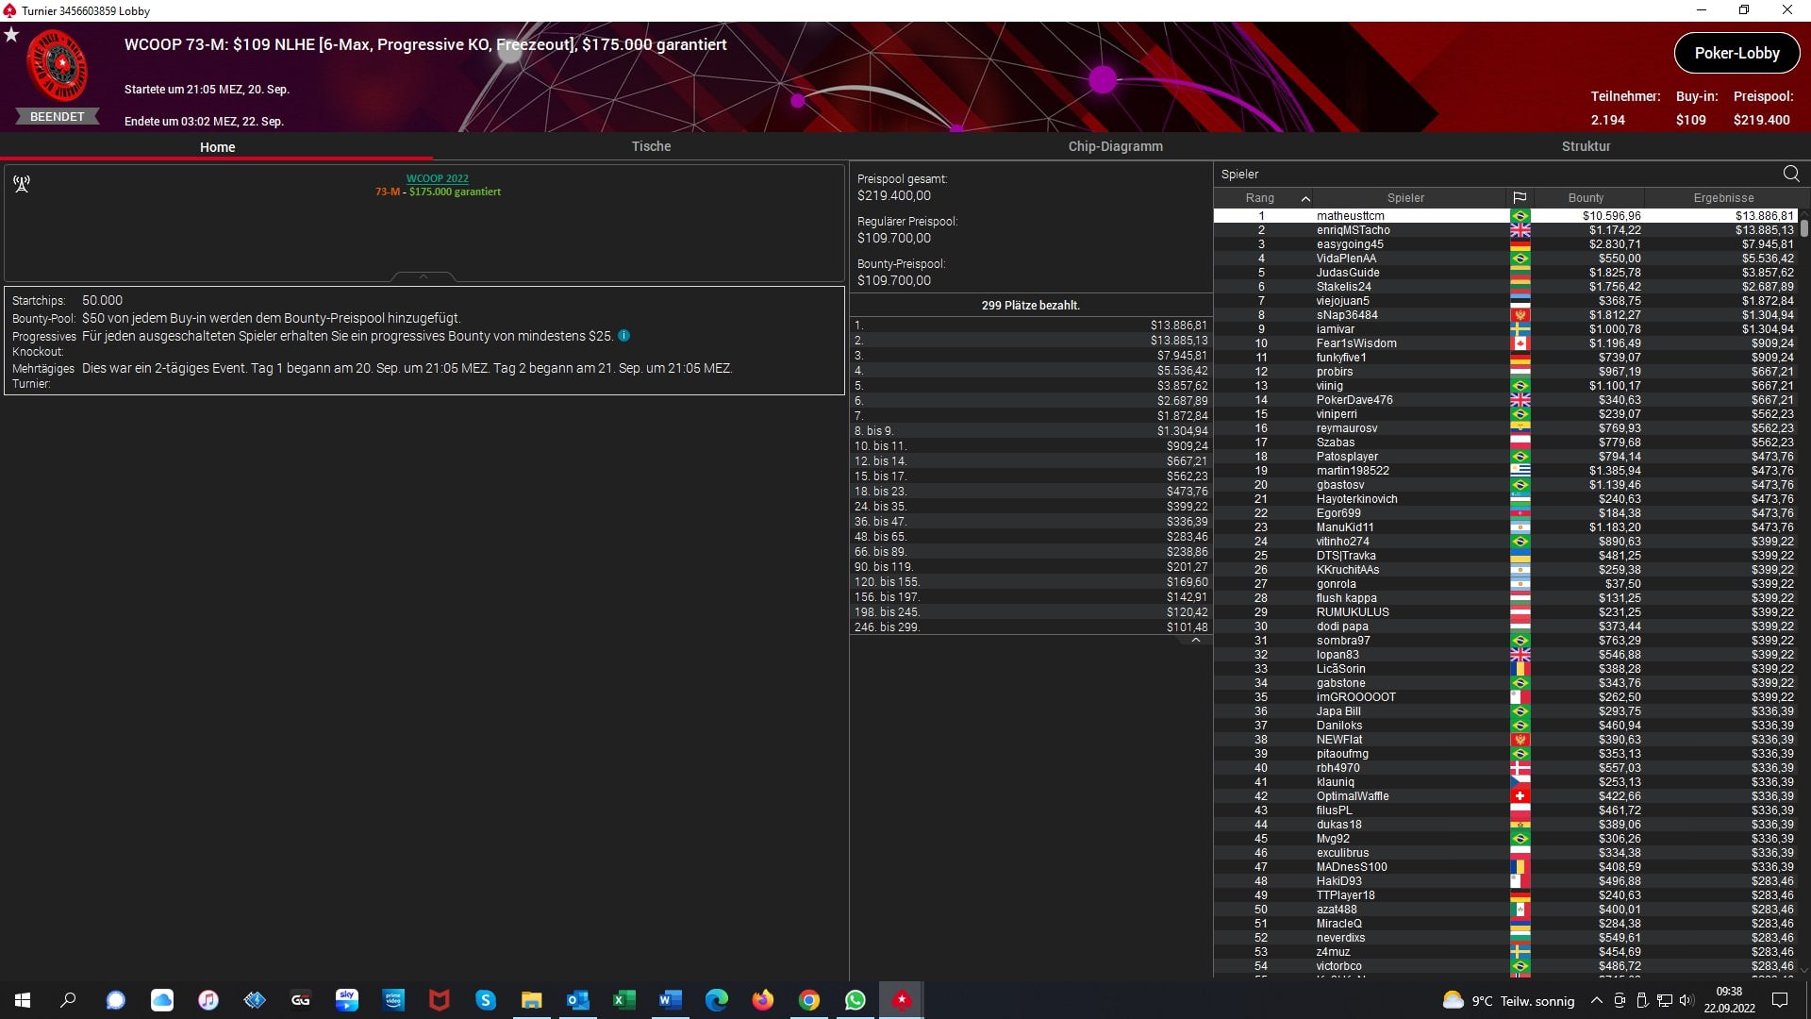Toggle the favorite star for this tournament
The width and height of the screenshot is (1811, 1019).
(x=11, y=35)
